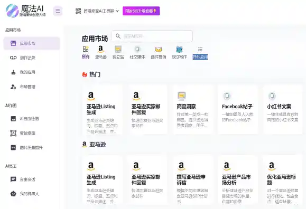Click the purple upgrade package button
The image size is (306, 209).
pos(141,11)
